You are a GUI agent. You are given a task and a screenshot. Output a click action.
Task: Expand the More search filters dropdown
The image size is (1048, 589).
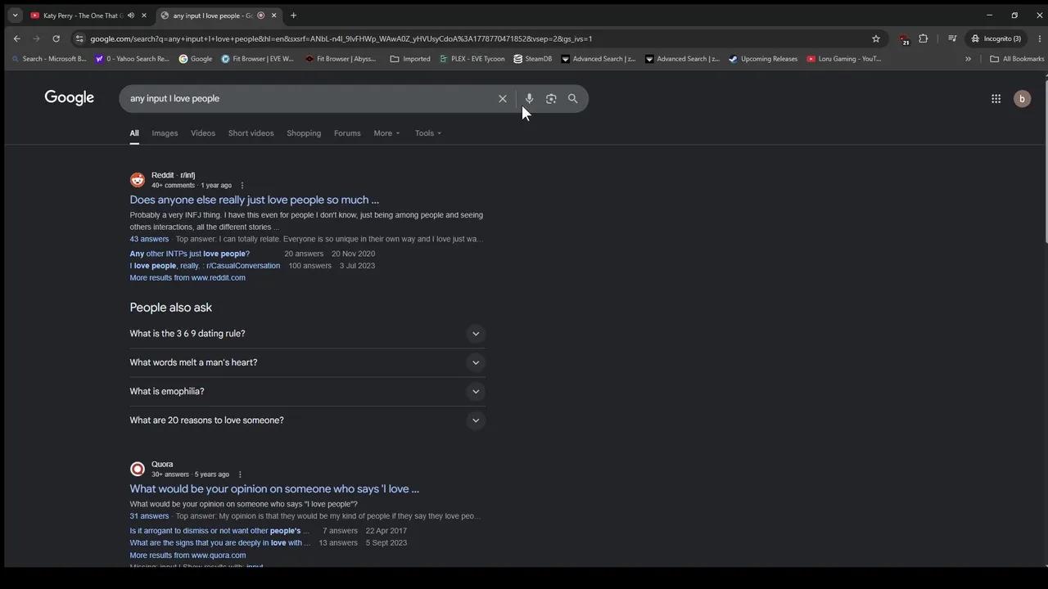(x=386, y=133)
